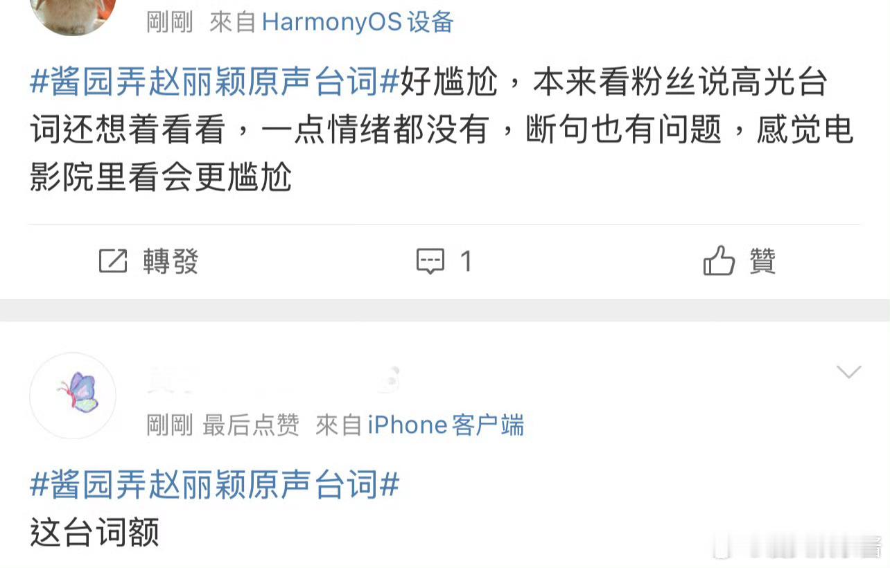Screen dimensions: 890x568
Task: Open the butterfly avatar's profile
Action: click(73, 396)
